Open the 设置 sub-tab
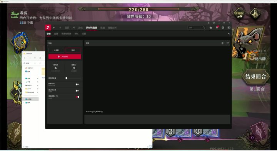The height and width of the screenshot is (151, 277). pos(84,34)
